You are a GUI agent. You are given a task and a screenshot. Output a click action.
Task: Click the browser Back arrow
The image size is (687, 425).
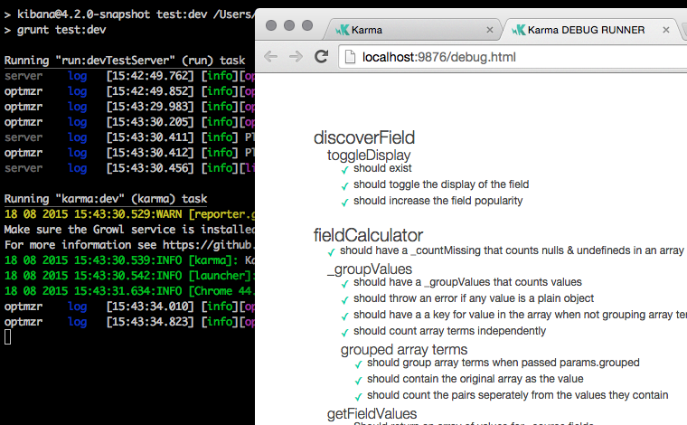pyautogui.click(x=271, y=57)
